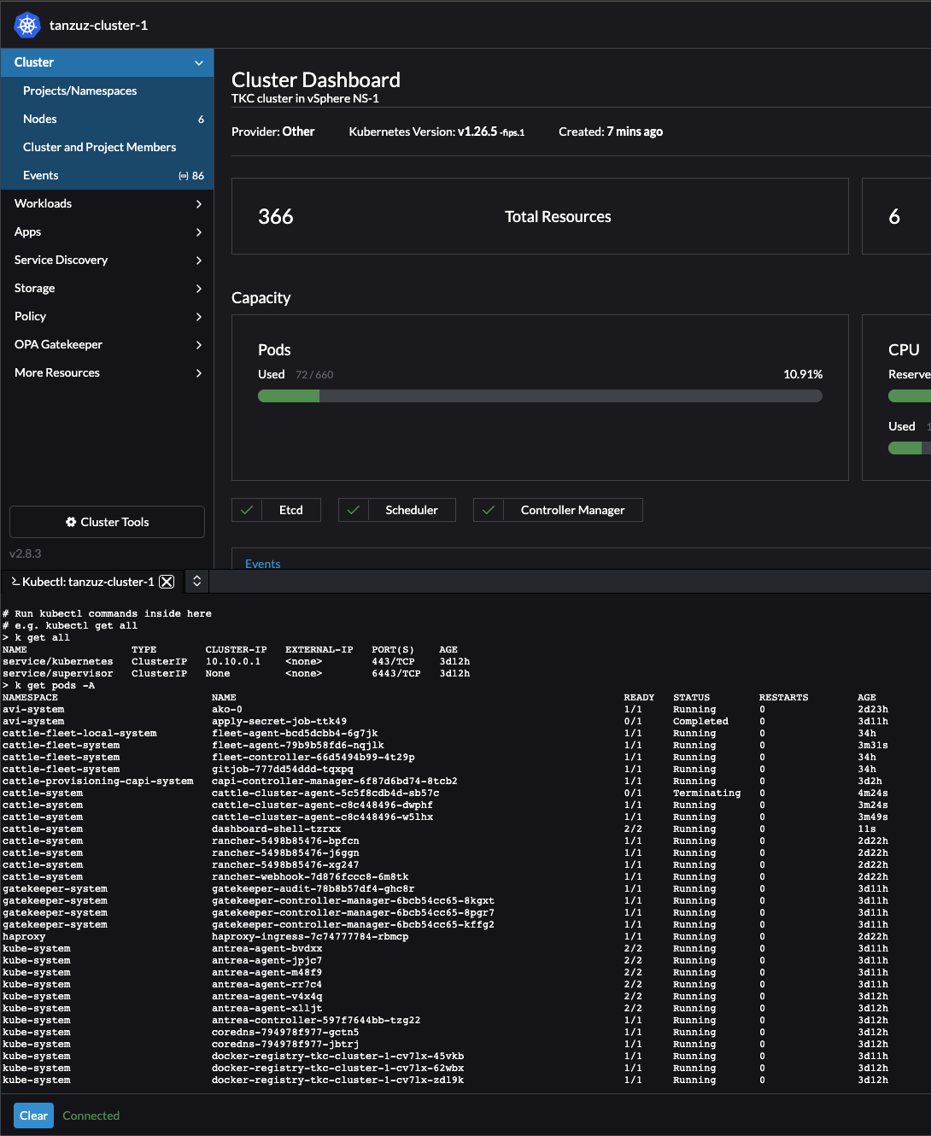Image resolution: width=931 pixels, height=1136 pixels.
Task: Open Cluster Tools
Action: pos(107,522)
